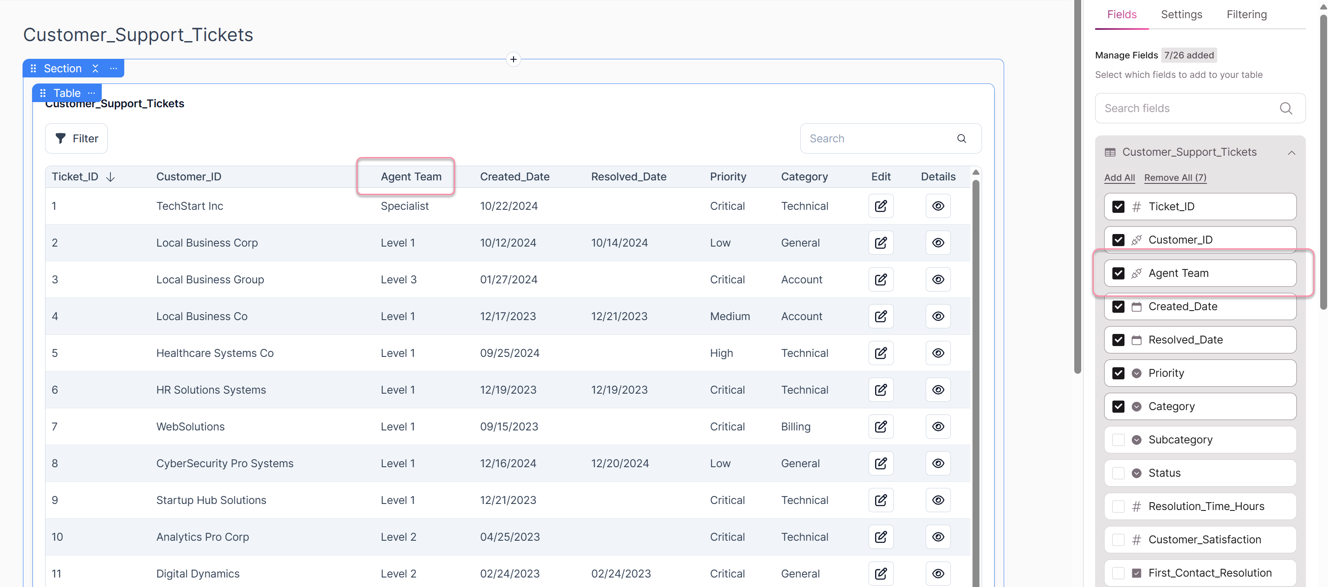Edit the Local Business Group ticket
Screen dimensions: 1328x587
881,279
